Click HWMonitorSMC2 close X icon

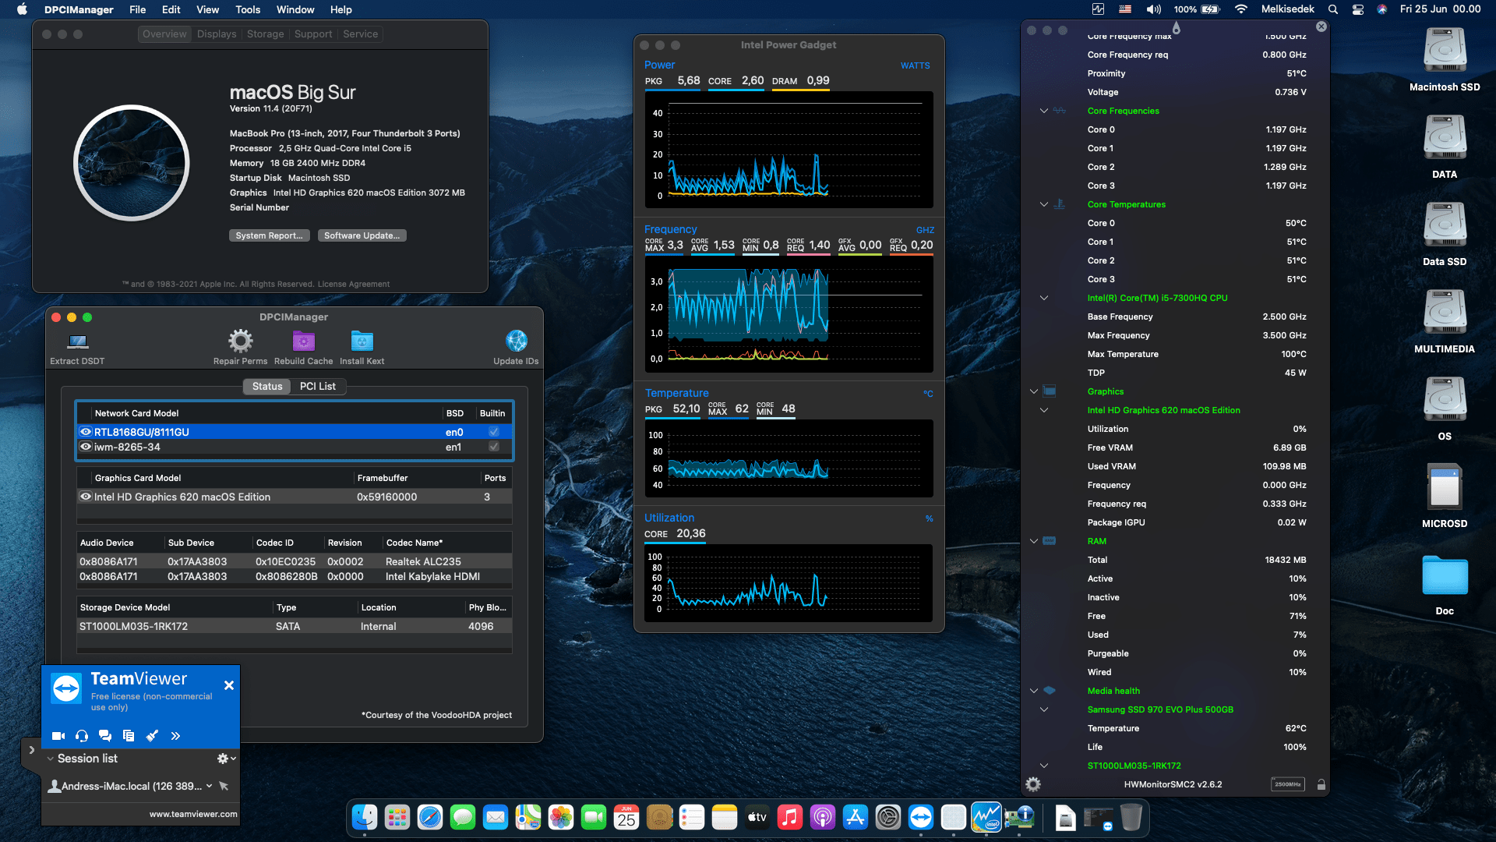(x=1321, y=27)
